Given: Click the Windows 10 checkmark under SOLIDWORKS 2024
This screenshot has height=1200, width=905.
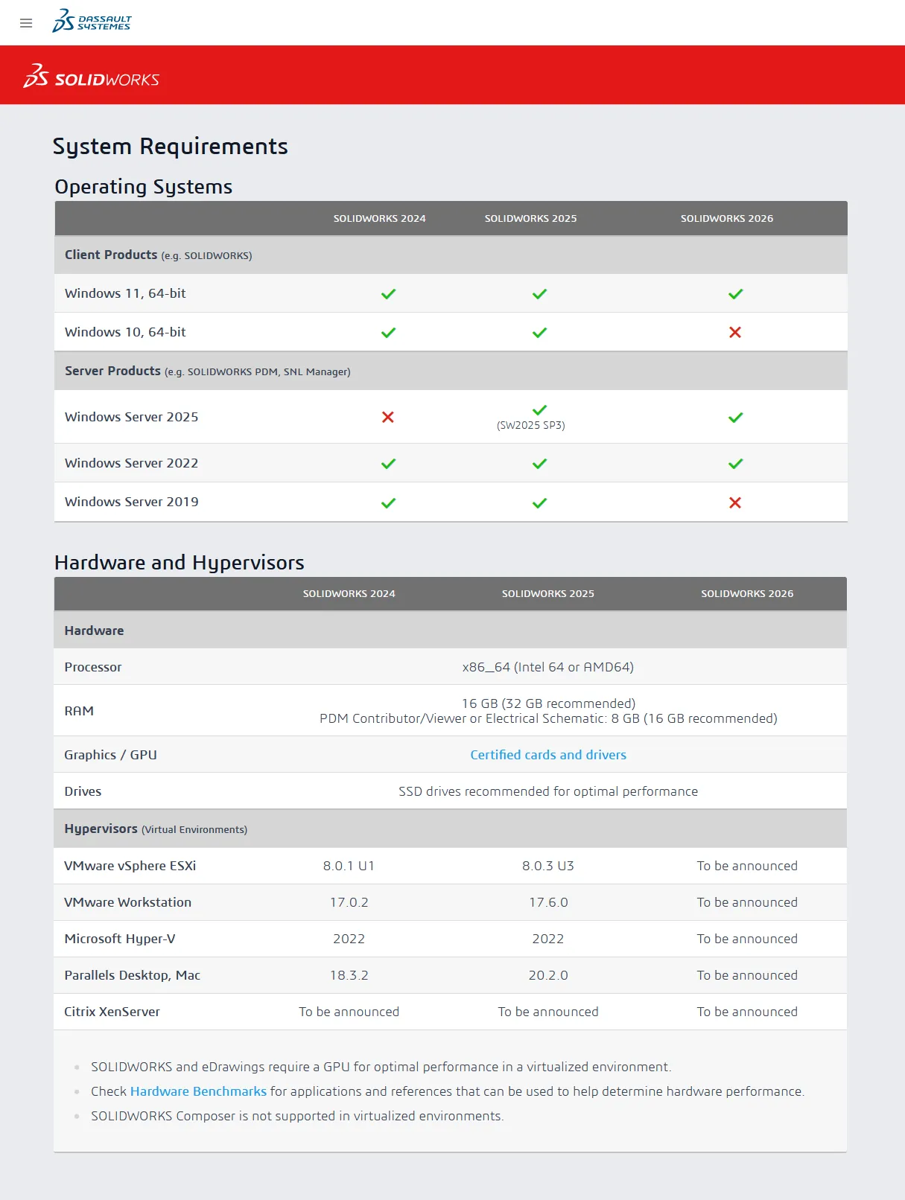Looking at the screenshot, I should click(388, 333).
